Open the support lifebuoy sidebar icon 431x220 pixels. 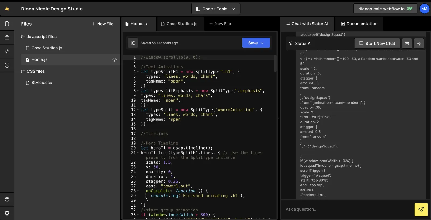[x=7, y=213]
